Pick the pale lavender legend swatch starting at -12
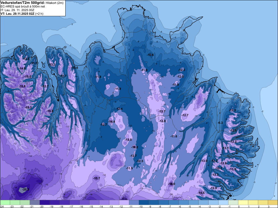Image resolution: width=278 pixels, height=208 pixels. (124, 202)
